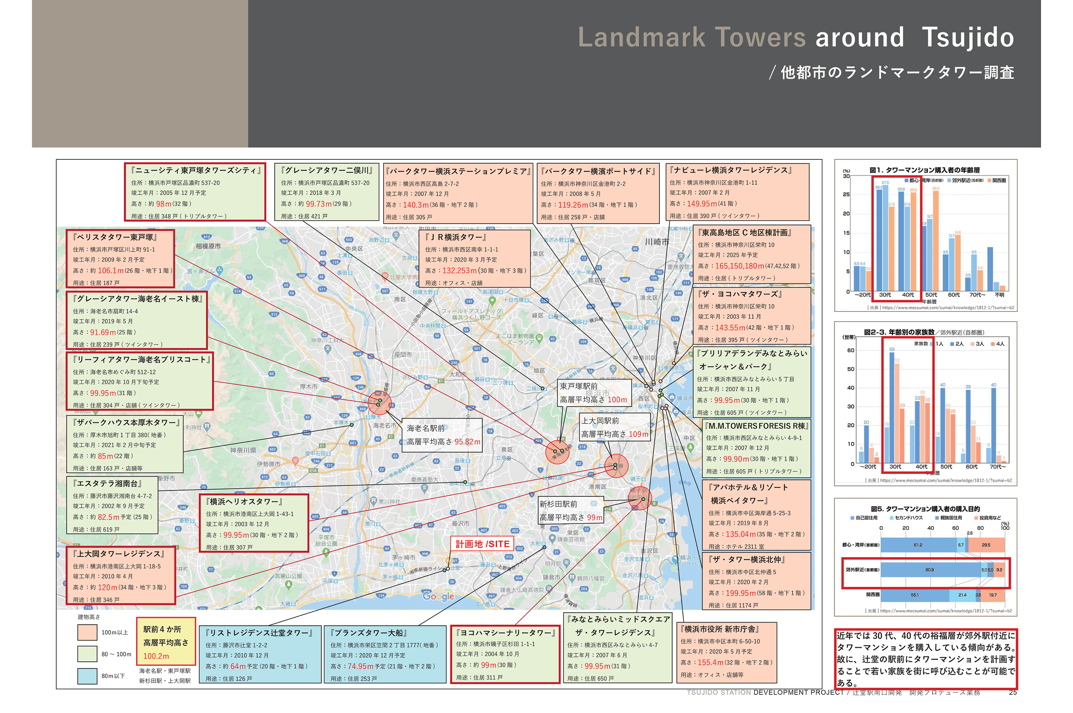
Task: Select the ザ・タワー横浜北仲 info box
Action: tap(756, 582)
